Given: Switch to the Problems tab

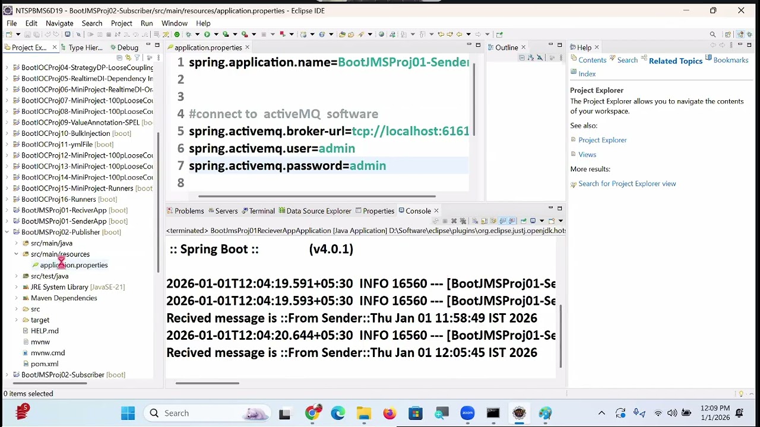Looking at the screenshot, I should pos(185,211).
